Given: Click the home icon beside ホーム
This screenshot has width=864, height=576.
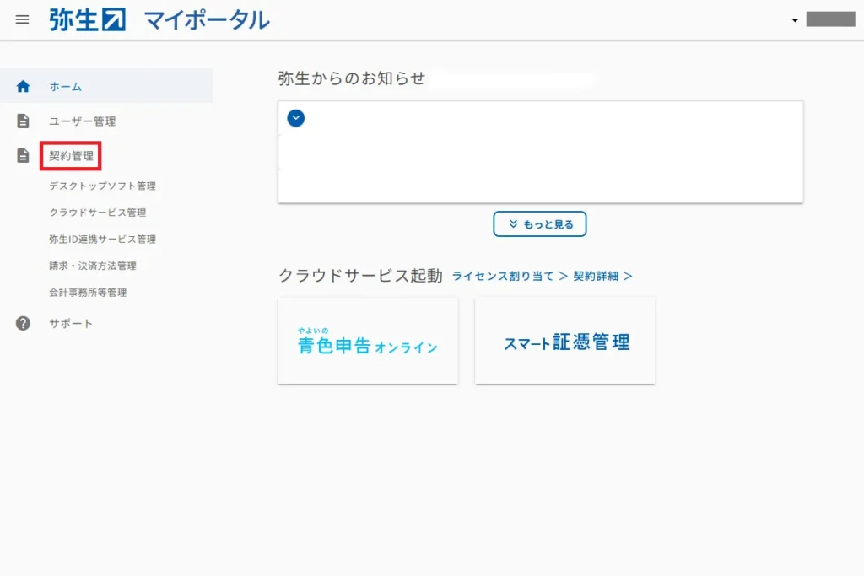Looking at the screenshot, I should pos(23,87).
